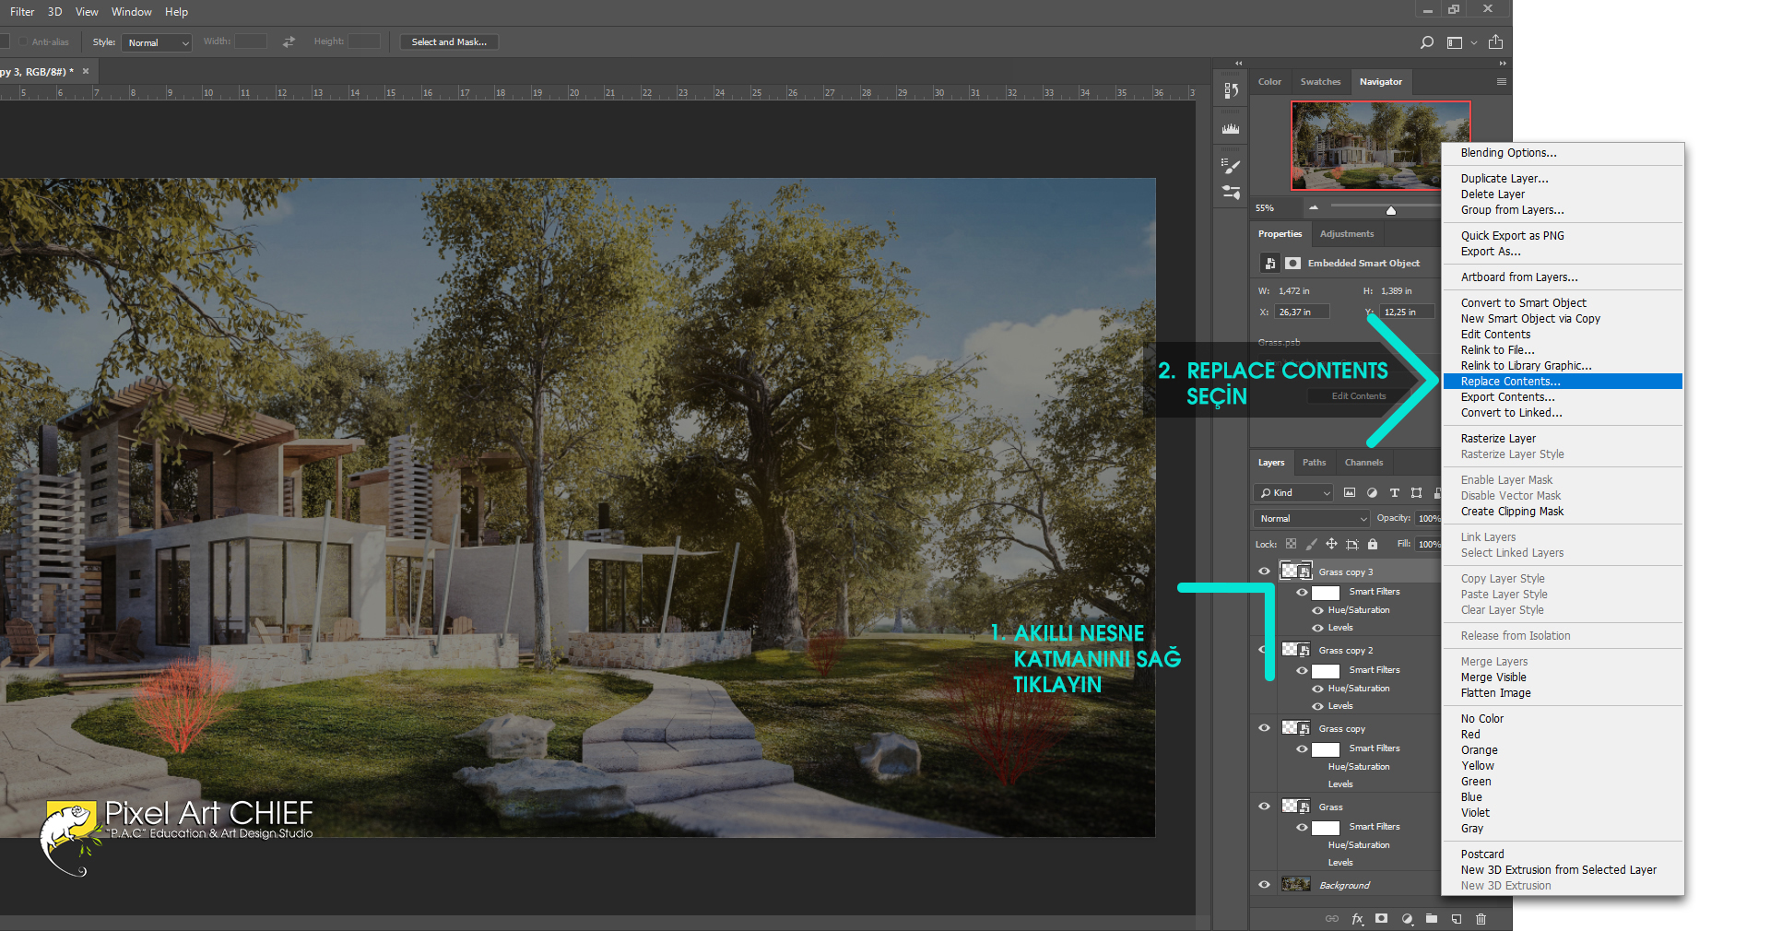The image size is (1770, 931).
Task: Click the layer Opacity value field
Action: (1428, 519)
